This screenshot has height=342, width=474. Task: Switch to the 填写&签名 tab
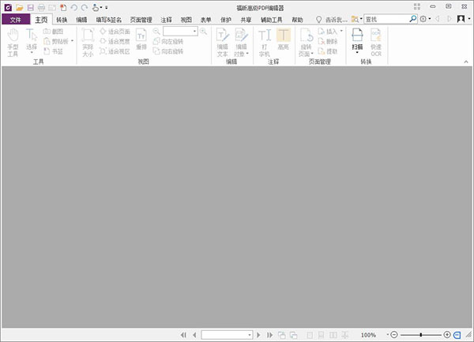coord(109,20)
